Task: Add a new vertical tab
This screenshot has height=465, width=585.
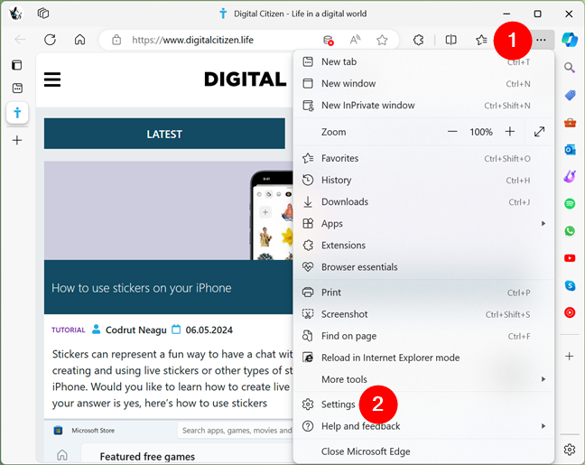Action: click(17, 140)
